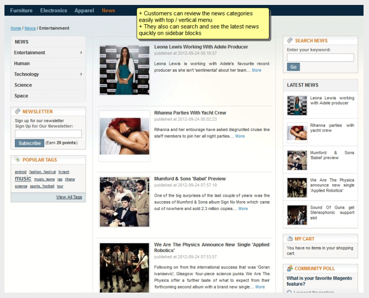The width and height of the screenshot is (369, 298).
Task: Open We Are The Physics thumbnail in main list
Action: (x=124, y=268)
